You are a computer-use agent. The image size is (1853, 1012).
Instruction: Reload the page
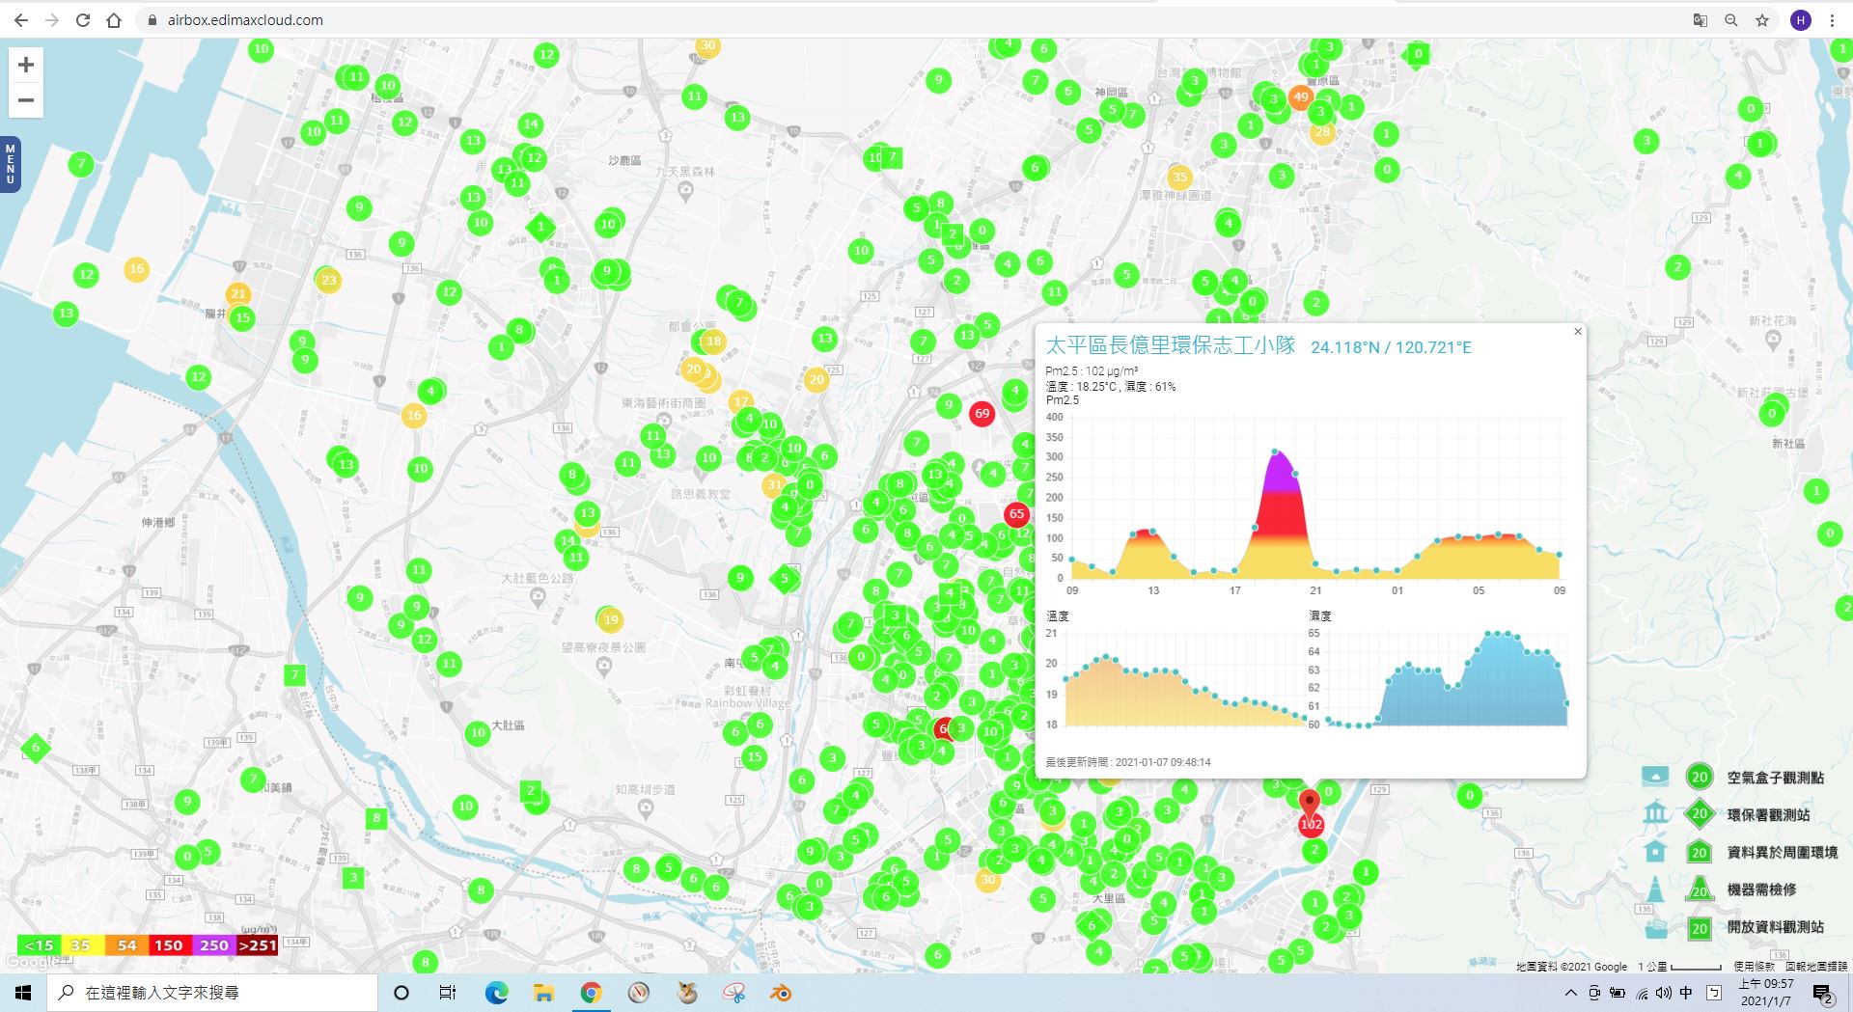pyautogui.click(x=83, y=20)
